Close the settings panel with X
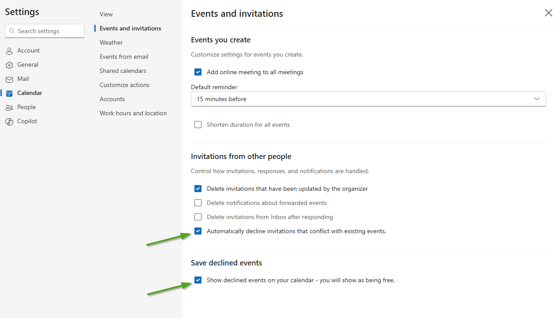Viewport: 558px width, 318px height. tap(548, 13)
